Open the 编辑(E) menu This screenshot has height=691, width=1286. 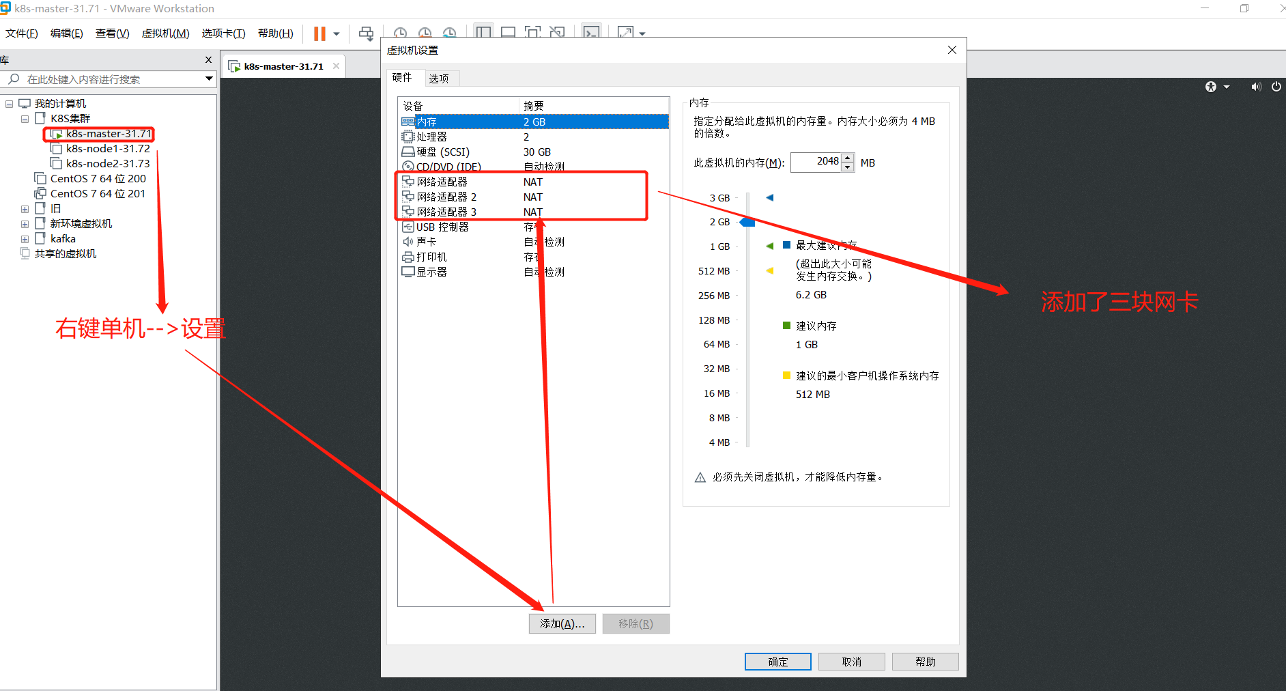point(66,33)
